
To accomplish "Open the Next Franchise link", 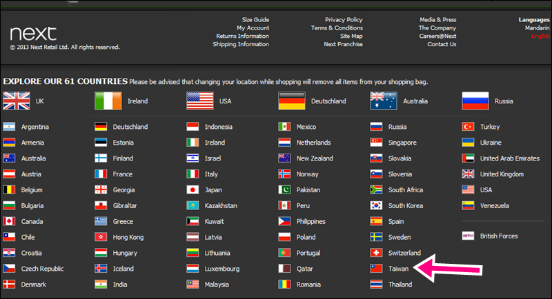I will [344, 44].
